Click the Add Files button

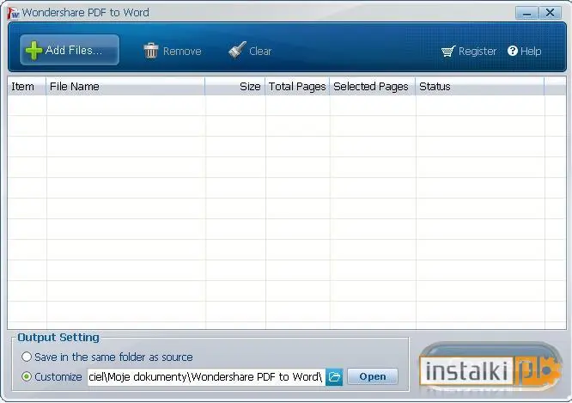(x=70, y=50)
